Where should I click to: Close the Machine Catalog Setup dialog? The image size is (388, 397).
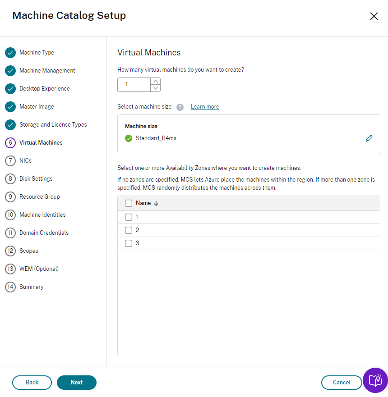coord(374,17)
